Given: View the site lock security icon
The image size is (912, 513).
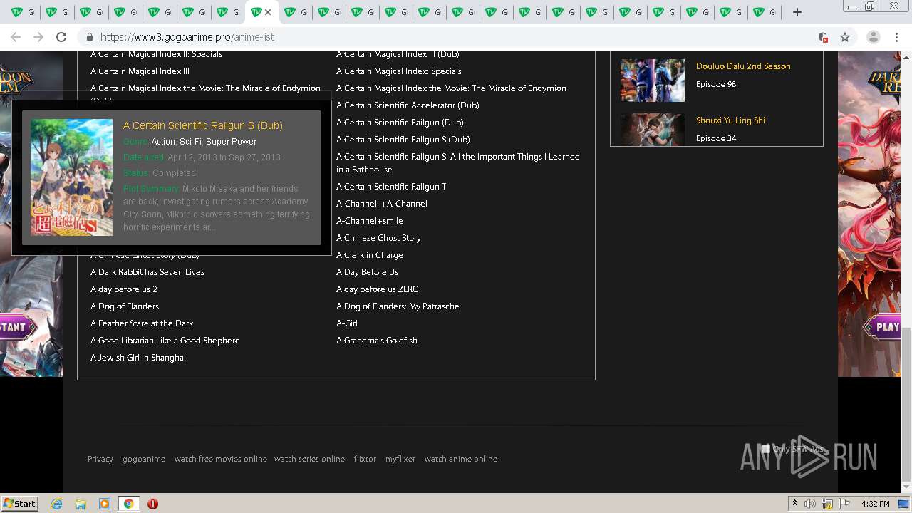Looking at the screenshot, I should (90, 37).
